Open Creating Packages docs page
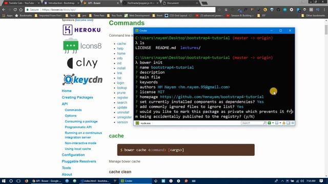Image resolution: width=328 pixels, height=184 pixels. pos(77,98)
